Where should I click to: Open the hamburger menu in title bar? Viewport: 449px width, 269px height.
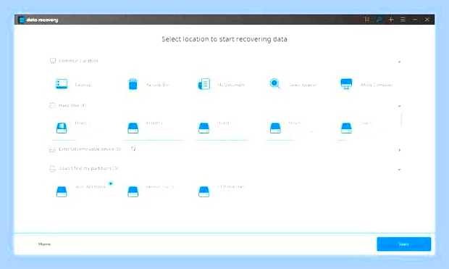403,20
